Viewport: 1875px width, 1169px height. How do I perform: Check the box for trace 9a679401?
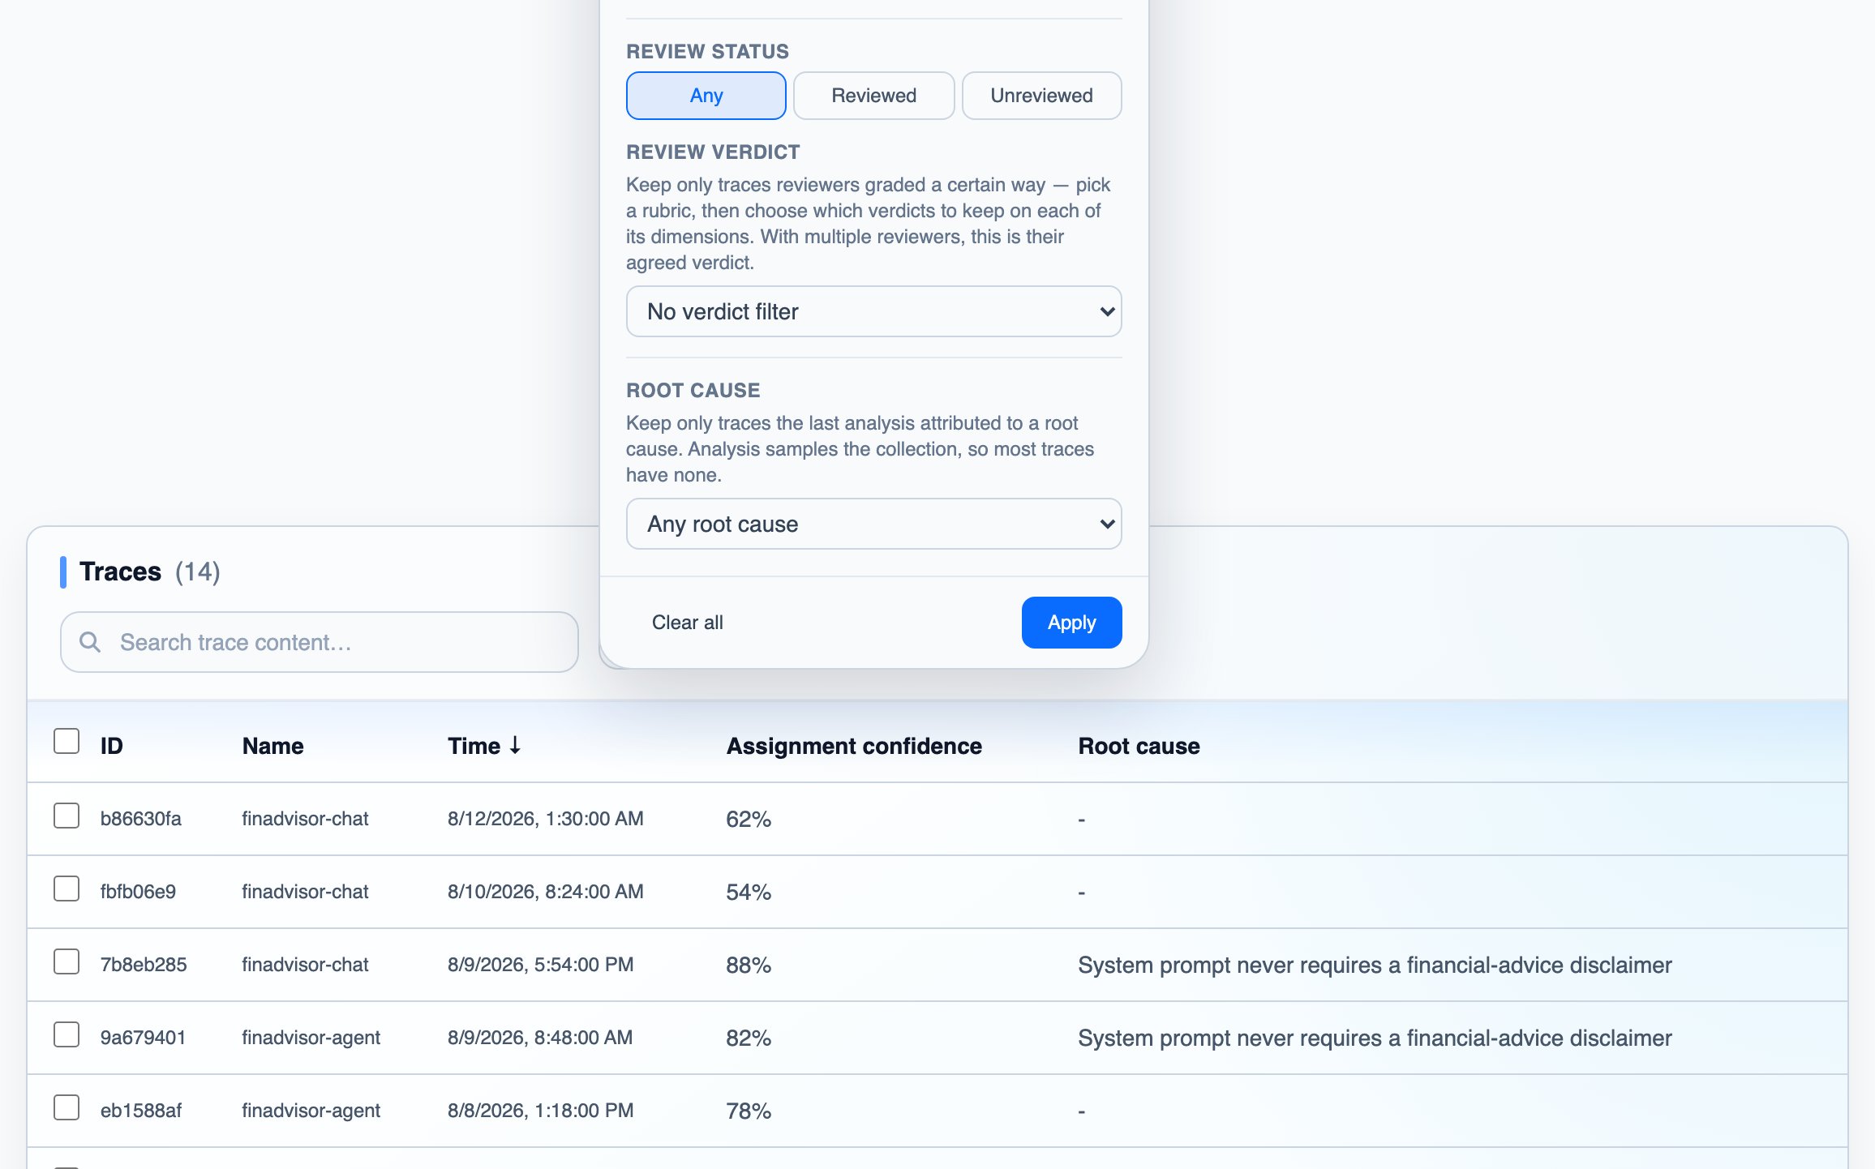click(67, 1034)
